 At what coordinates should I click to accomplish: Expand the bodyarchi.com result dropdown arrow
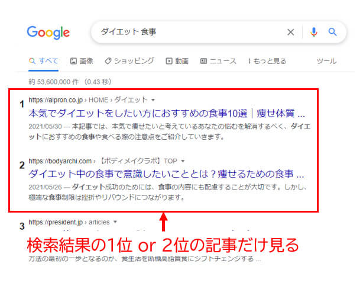tap(183, 161)
